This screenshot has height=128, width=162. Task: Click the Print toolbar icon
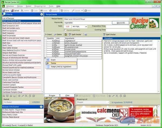click(x=87, y=10)
